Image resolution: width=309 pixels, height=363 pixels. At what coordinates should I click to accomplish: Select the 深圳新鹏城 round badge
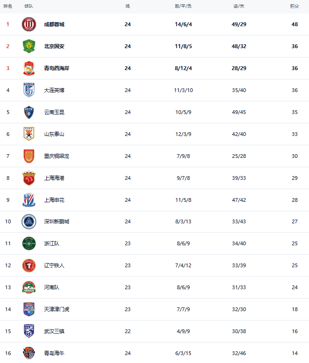29,221
